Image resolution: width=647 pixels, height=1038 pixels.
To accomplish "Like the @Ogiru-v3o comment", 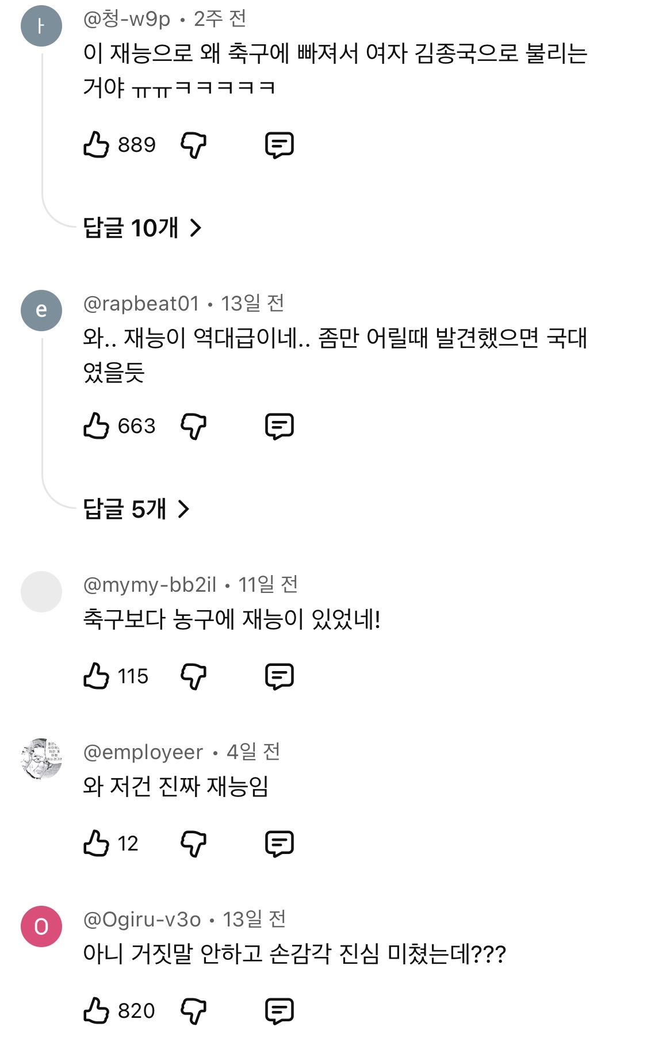I will pyautogui.click(x=96, y=1011).
